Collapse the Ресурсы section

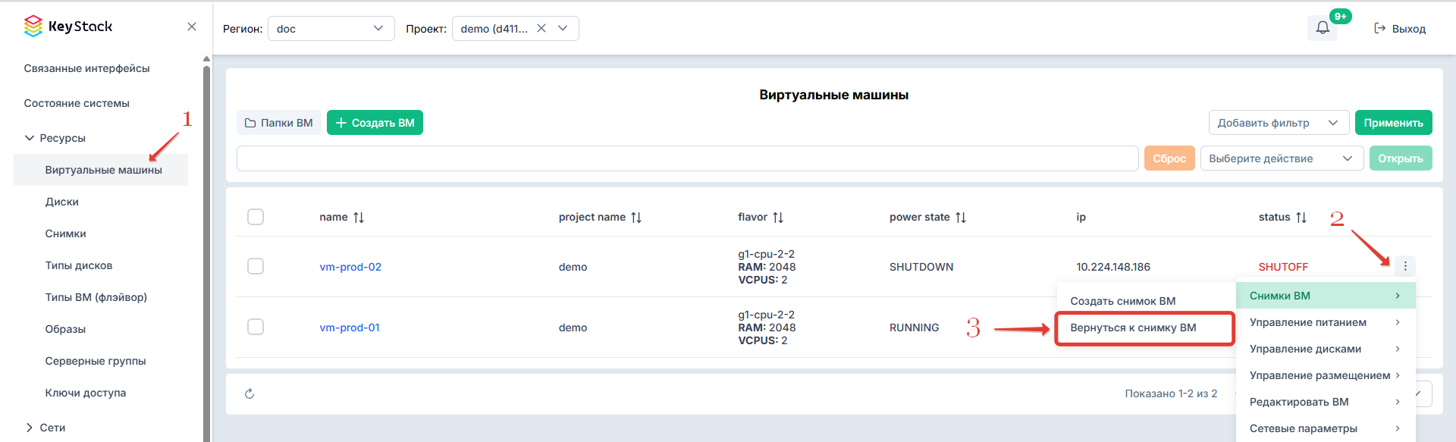coord(55,138)
